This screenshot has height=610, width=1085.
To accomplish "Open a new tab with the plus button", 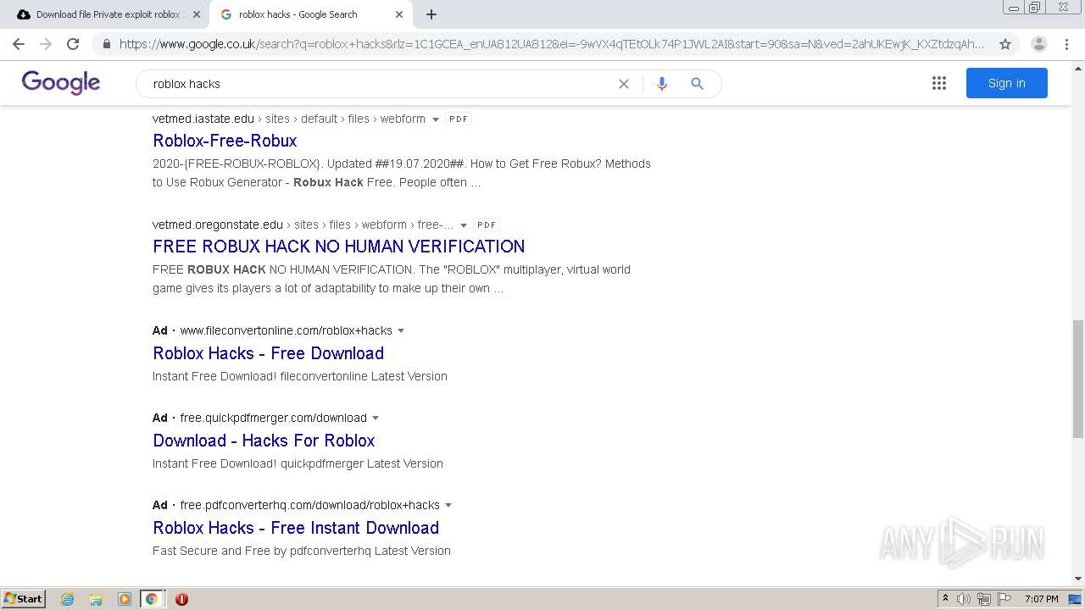I will click(x=431, y=14).
